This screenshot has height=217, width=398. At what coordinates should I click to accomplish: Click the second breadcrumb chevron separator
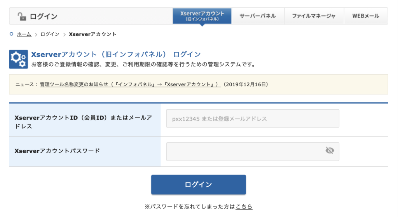tap(64, 34)
